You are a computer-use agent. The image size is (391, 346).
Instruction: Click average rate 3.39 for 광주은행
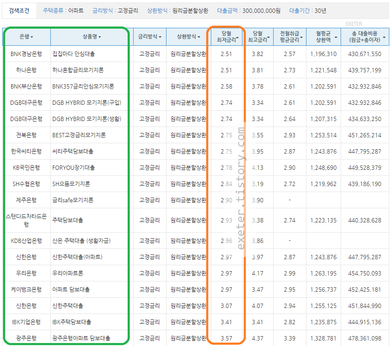[289, 338]
